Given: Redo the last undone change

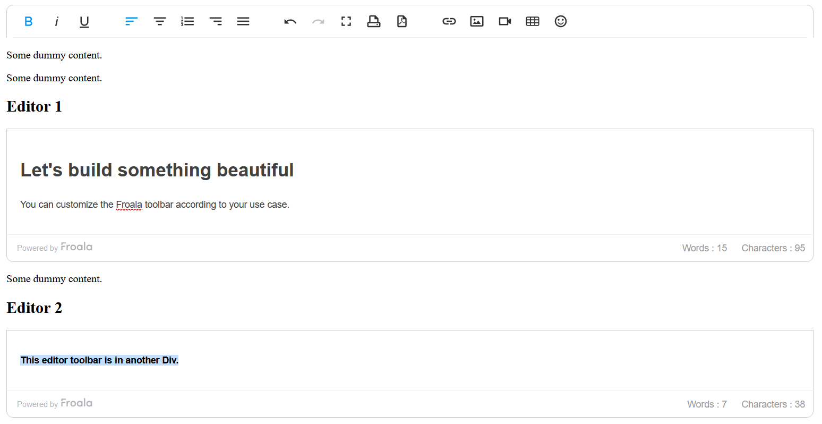Looking at the screenshot, I should point(318,21).
